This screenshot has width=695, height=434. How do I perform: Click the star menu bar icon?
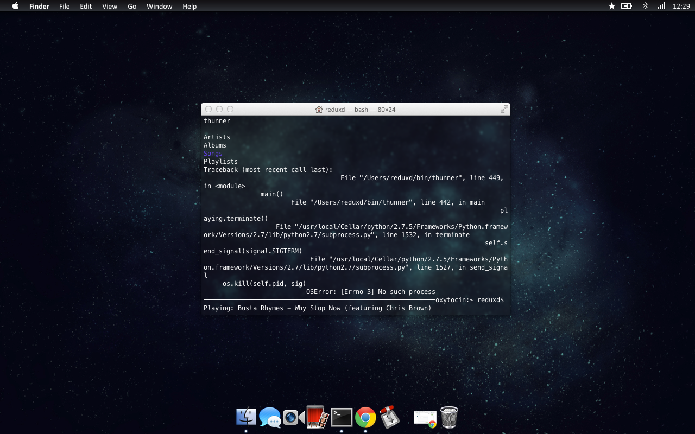click(x=612, y=6)
